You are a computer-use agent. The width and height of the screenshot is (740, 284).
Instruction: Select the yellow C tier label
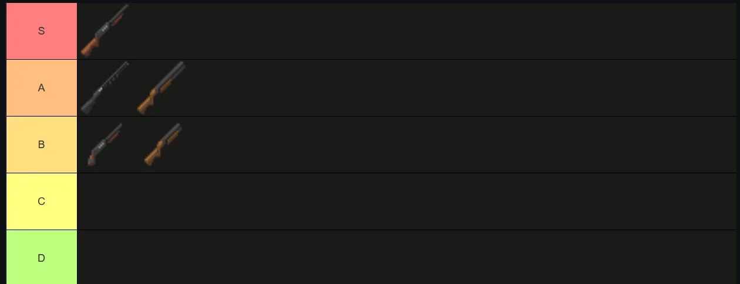pos(42,201)
